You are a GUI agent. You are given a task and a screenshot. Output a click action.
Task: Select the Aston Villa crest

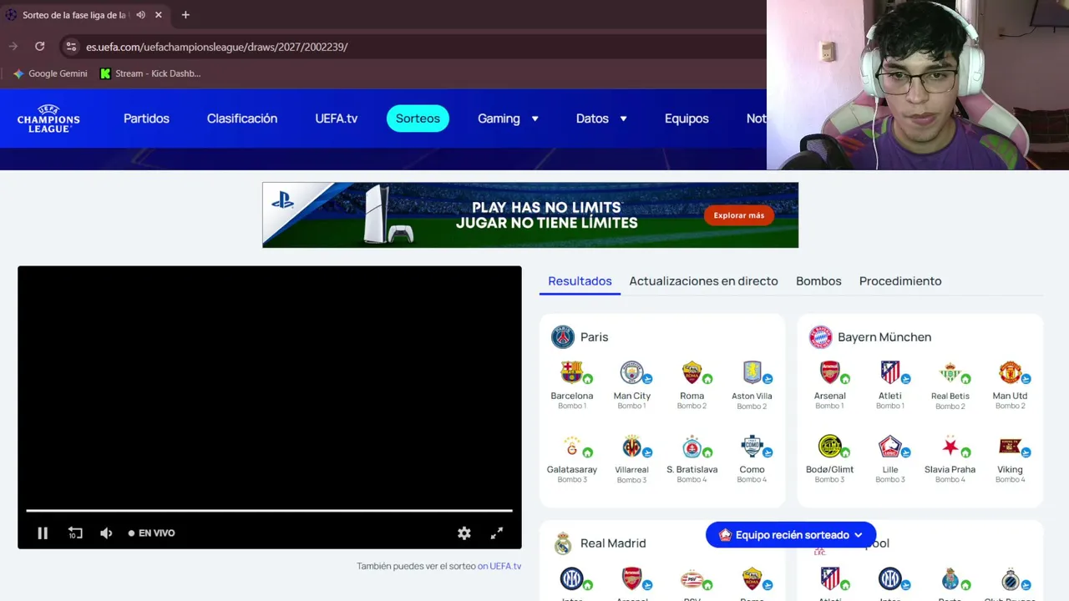[x=752, y=372]
